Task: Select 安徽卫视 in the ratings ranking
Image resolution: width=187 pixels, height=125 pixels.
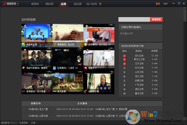Action: coord(139,81)
